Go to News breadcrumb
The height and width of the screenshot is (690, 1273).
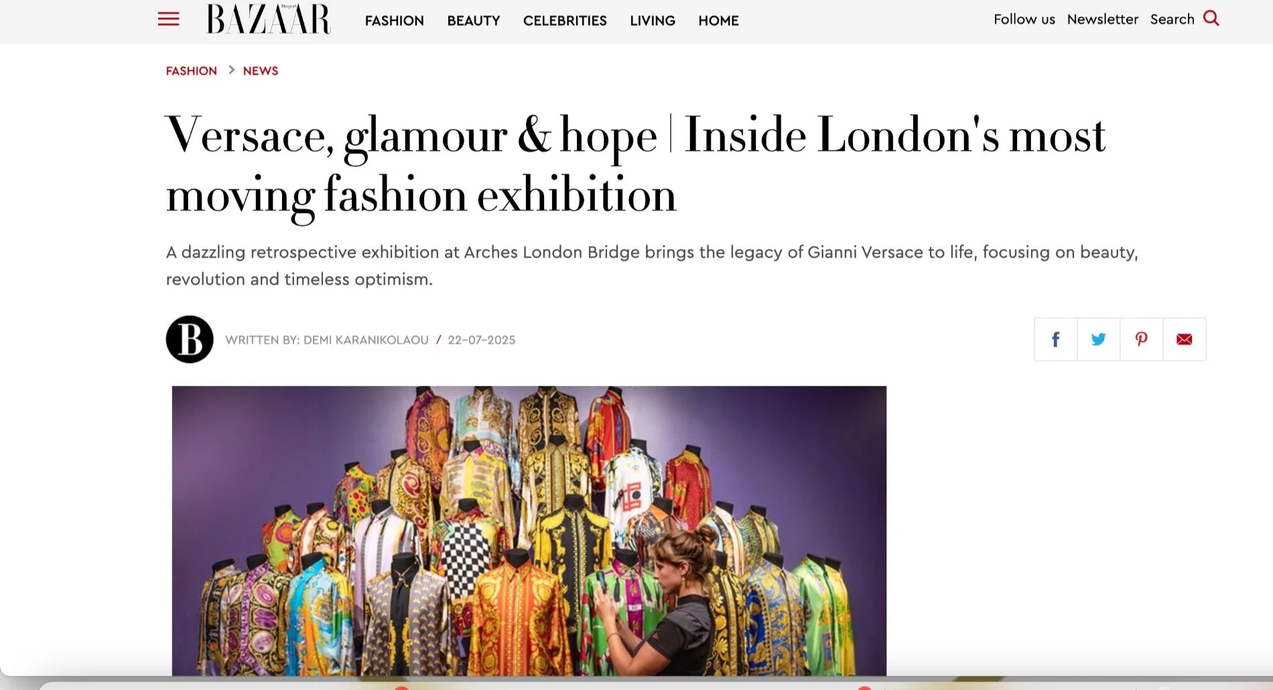(x=261, y=71)
